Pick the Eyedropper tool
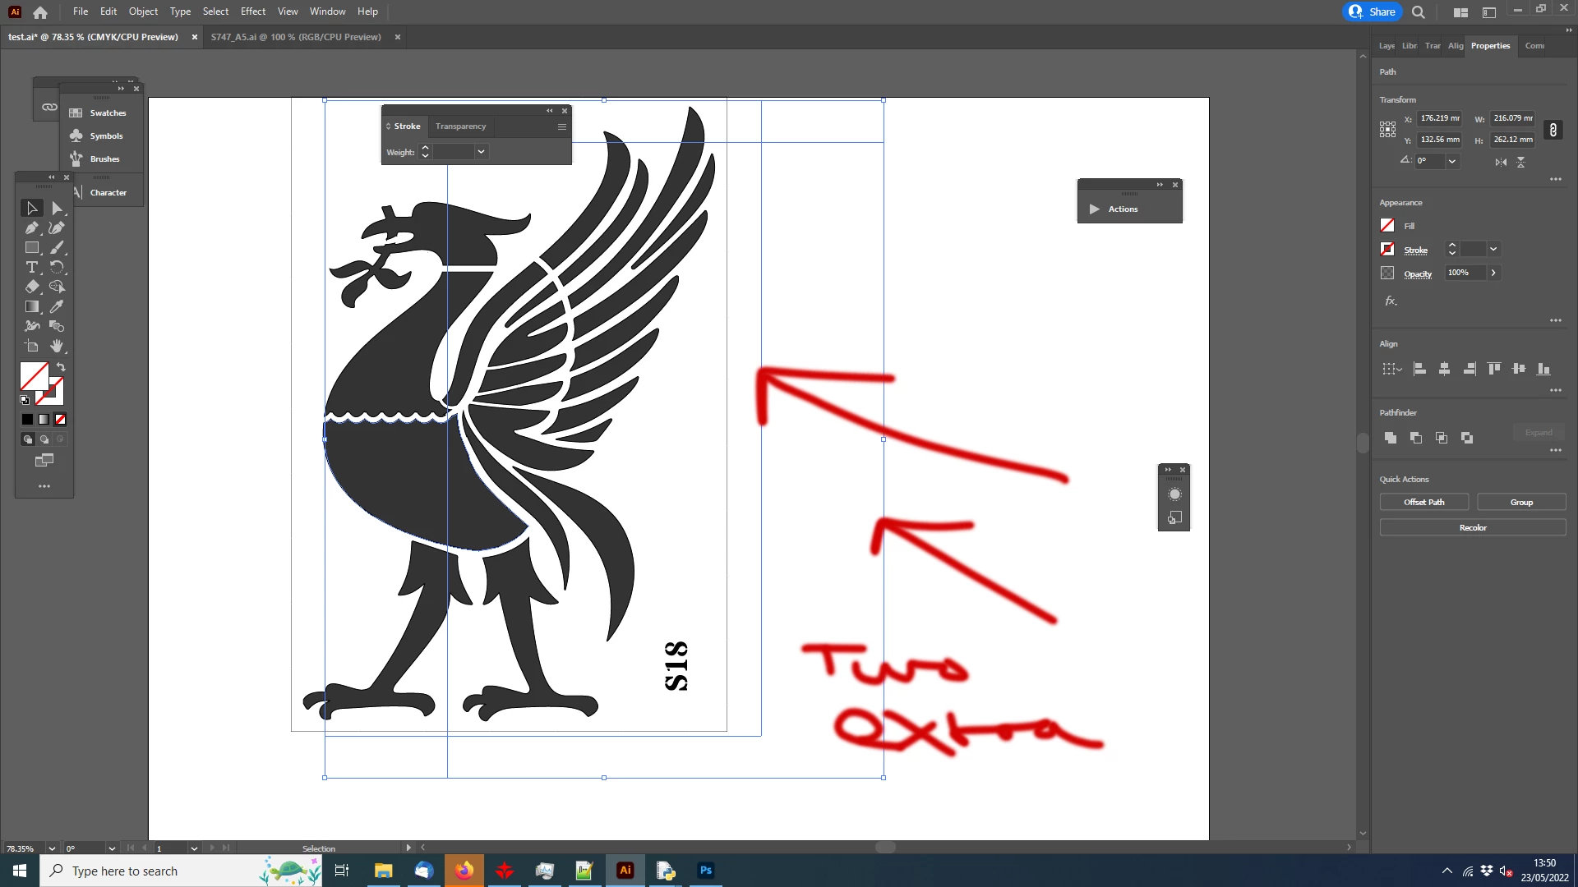1578x887 pixels. click(x=57, y=307)
